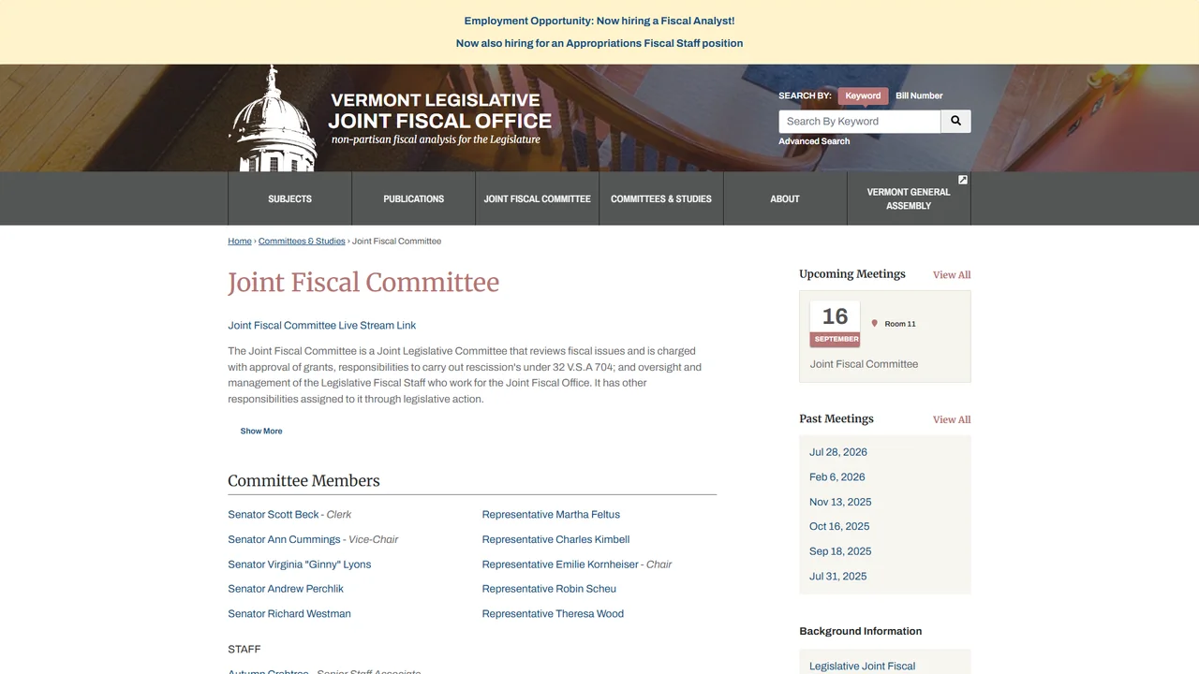This screenshot has width=1199, height=674.
Task: Open the About menu
Action: (785, 198)
